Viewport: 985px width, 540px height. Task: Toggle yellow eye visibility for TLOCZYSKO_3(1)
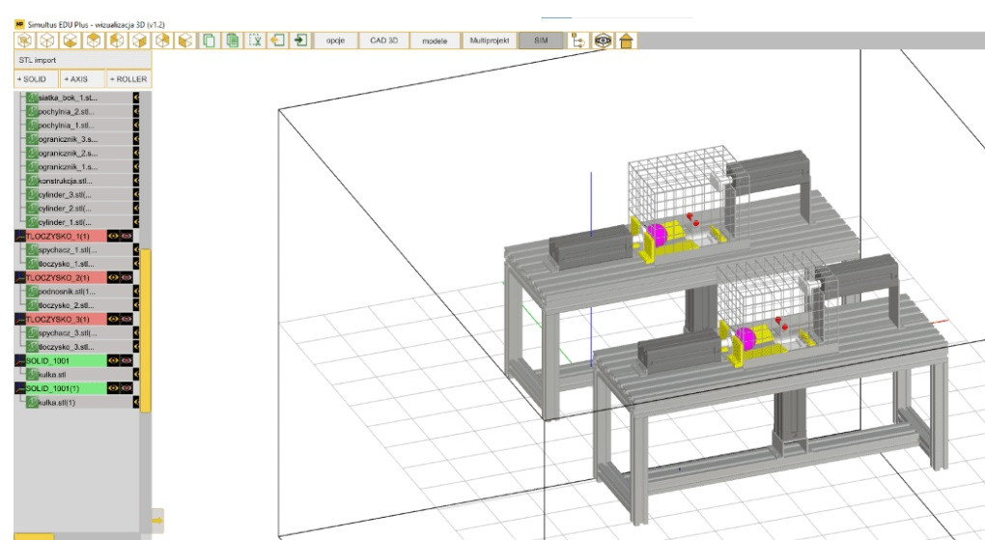pyautogui.click(x=113, y=320)
